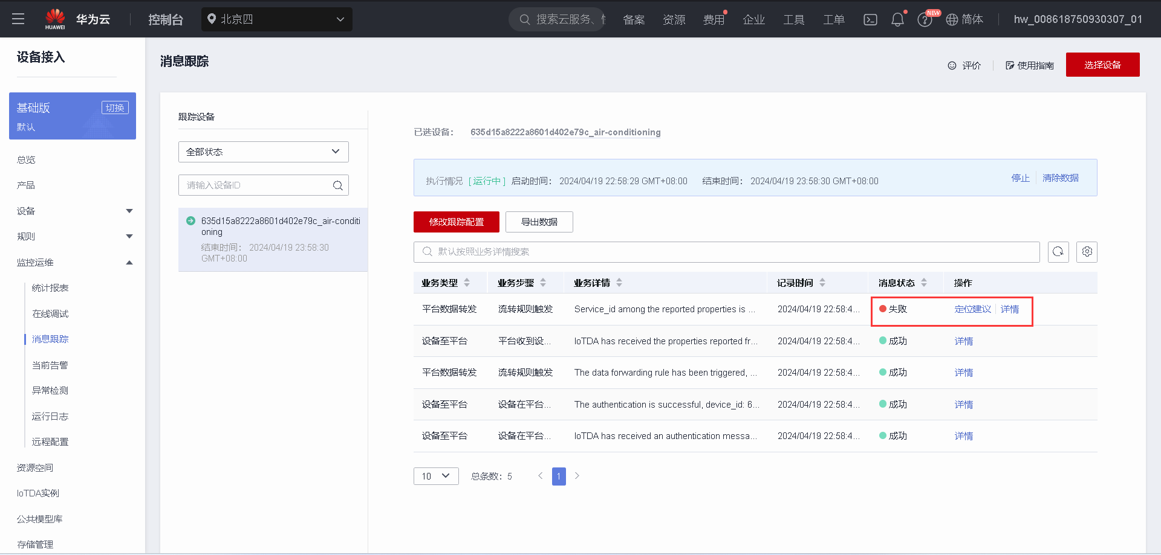
Task: Open the region selector 北京四 dropdown
Action: 276,19
